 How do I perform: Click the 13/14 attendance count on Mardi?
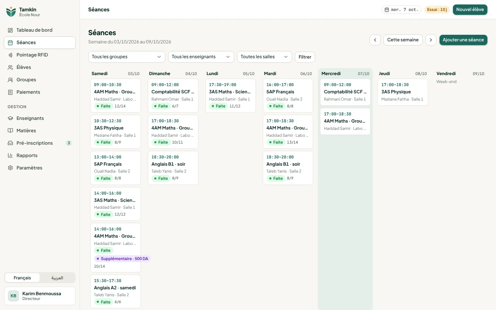[x=292, y=142]
